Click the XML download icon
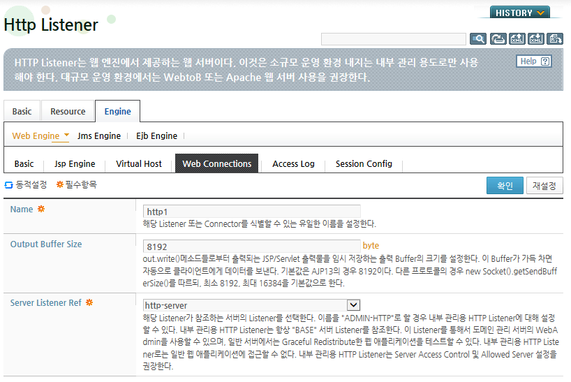Screen dimensions: 571x382 [536, 38]
